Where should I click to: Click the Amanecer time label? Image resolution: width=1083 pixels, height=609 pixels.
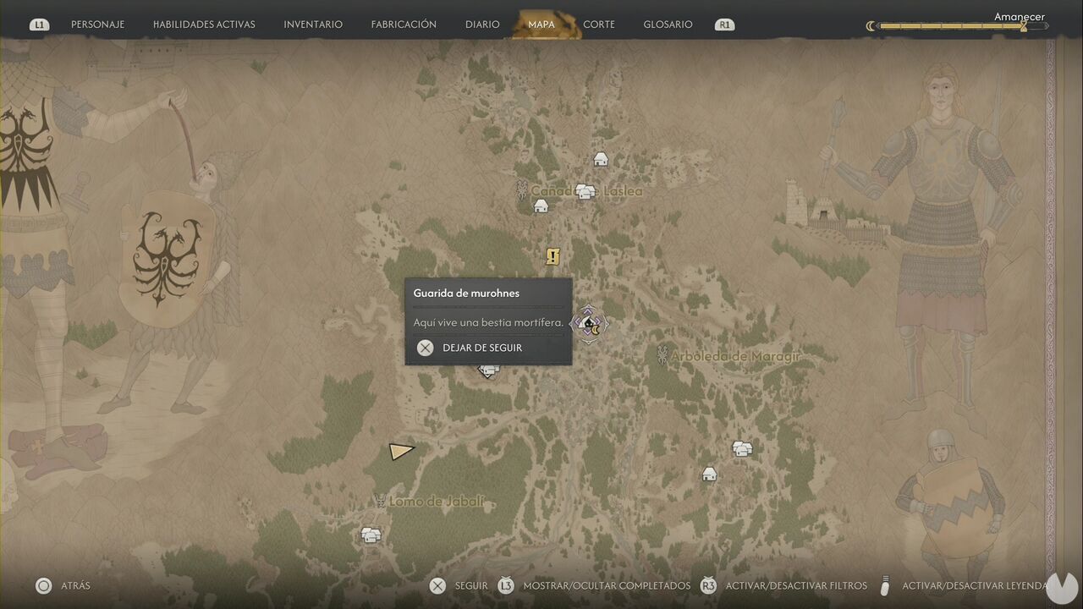pos(1020,16)
